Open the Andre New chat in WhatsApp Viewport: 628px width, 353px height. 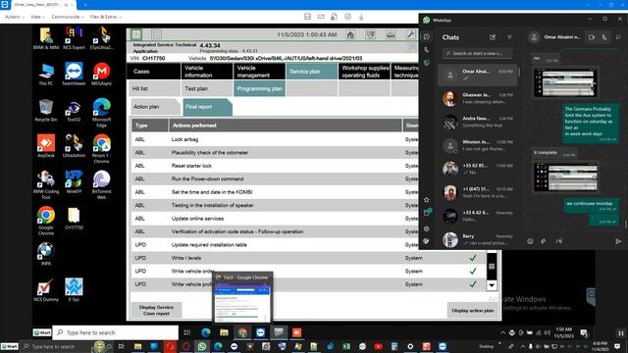[478, 122]
